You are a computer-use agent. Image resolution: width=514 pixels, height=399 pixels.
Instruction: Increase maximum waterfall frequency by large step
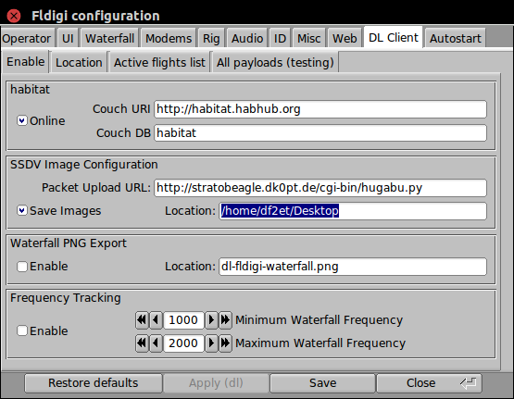[226, 343]
